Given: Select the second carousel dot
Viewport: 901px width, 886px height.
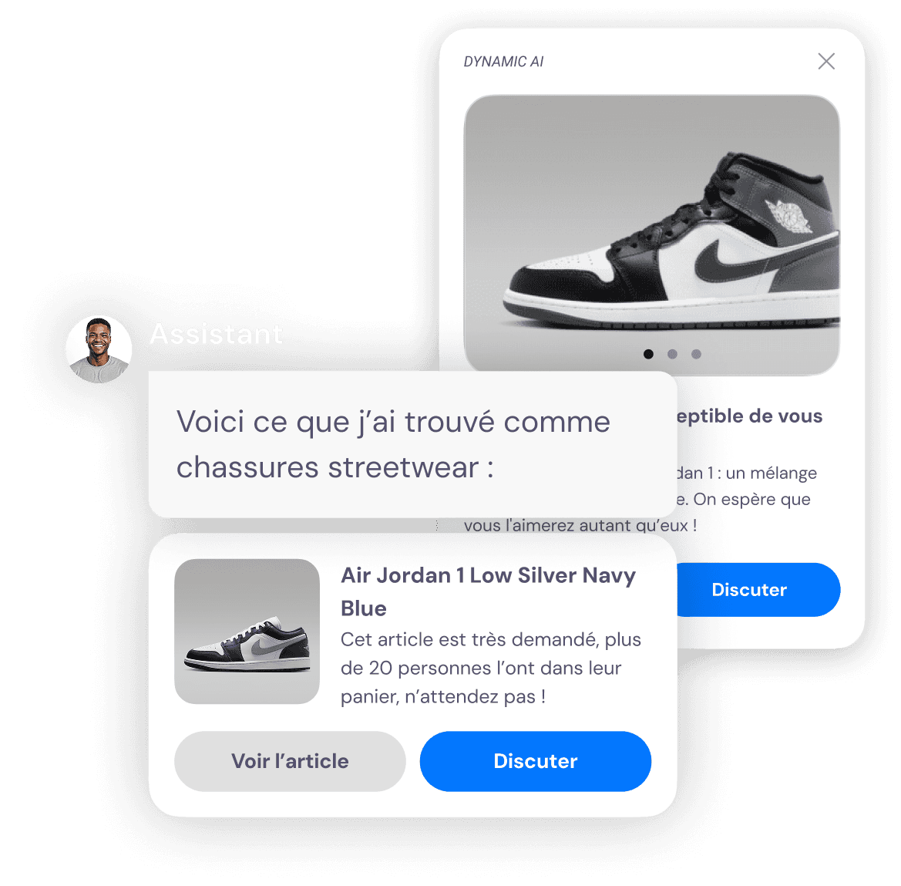Looking at the screenshot, I should click(x=672, y=354).
